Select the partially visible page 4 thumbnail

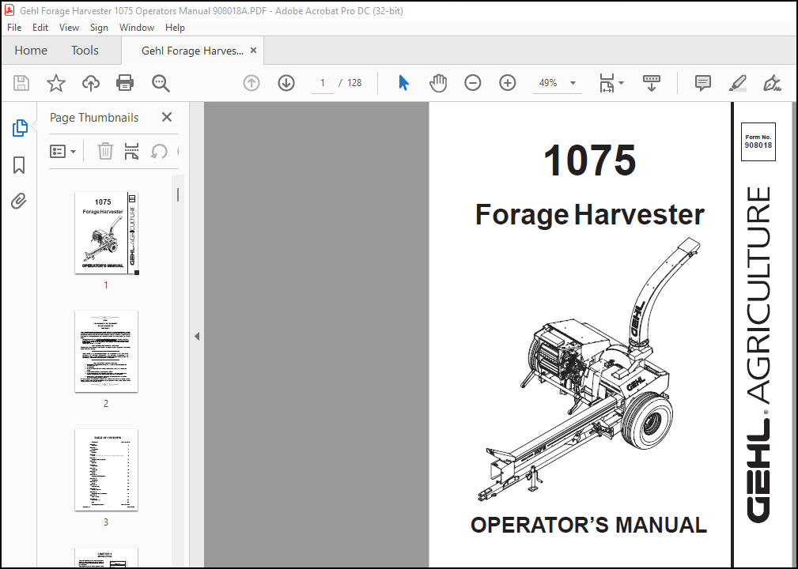106,558
